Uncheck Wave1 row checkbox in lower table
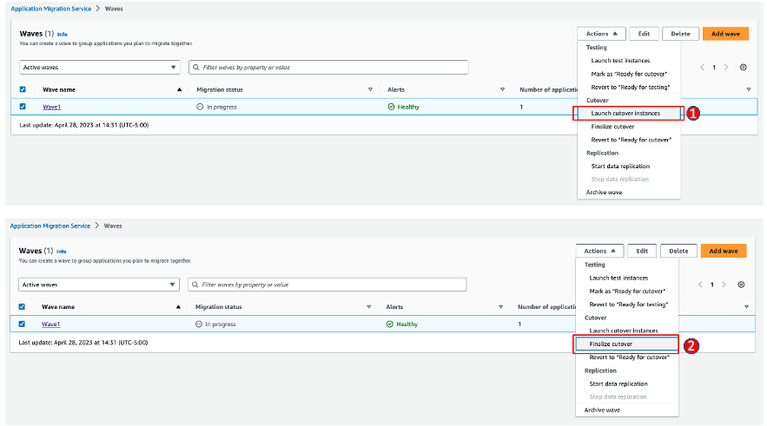The height and width of the screenshot is (426, 767). pyautogui.click(x=22, y=324)
